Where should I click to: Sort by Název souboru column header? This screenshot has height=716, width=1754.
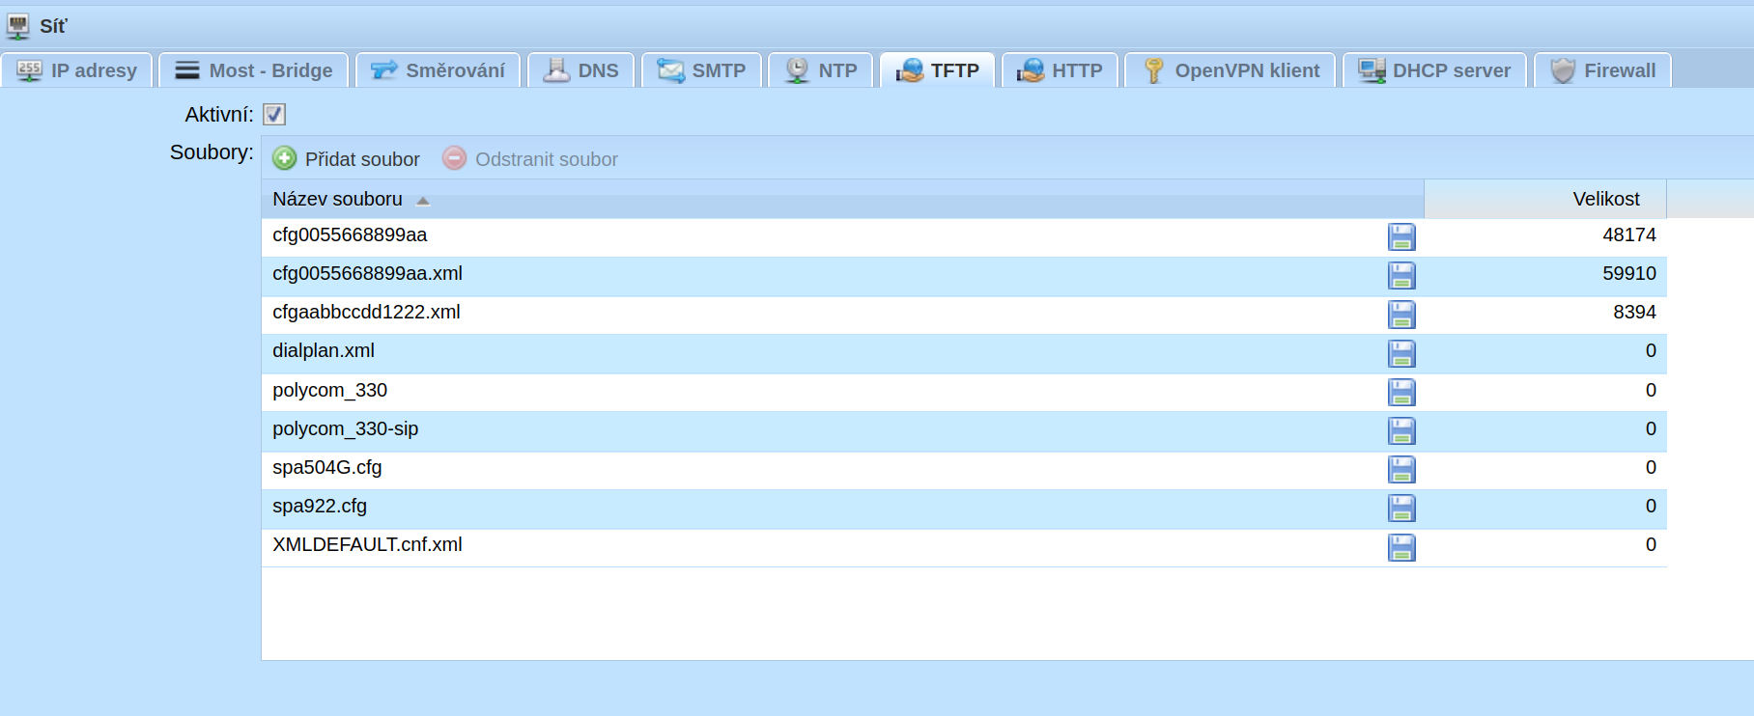point(842,199)
